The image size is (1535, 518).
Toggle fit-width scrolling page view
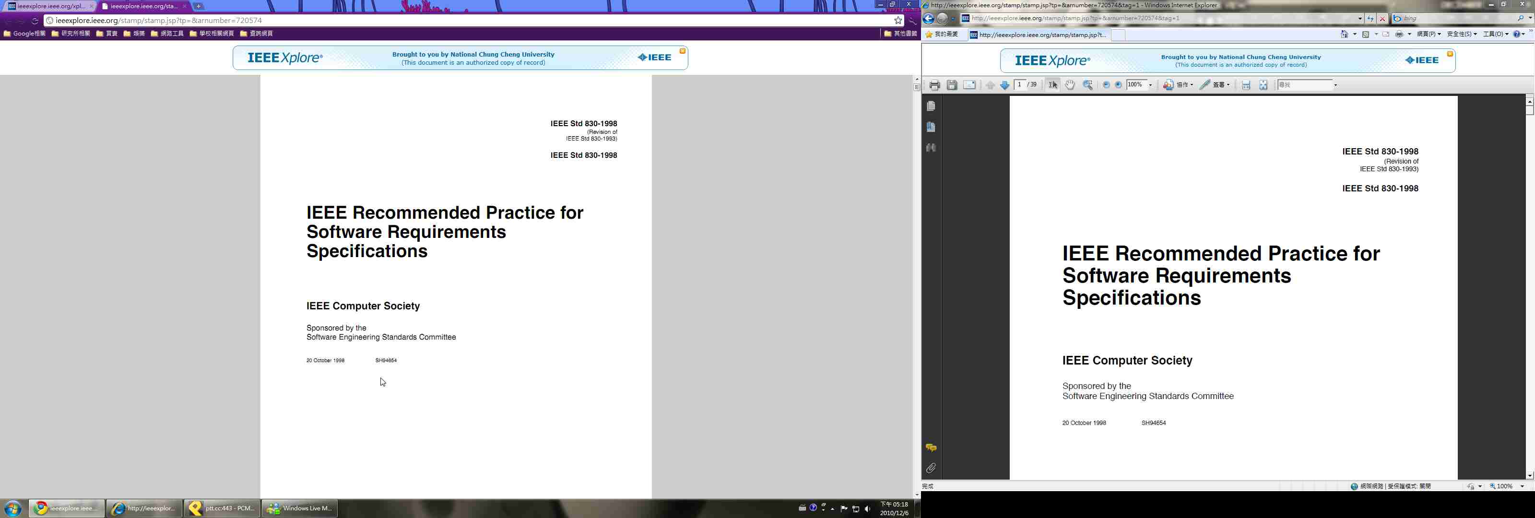coord(1246,85)
